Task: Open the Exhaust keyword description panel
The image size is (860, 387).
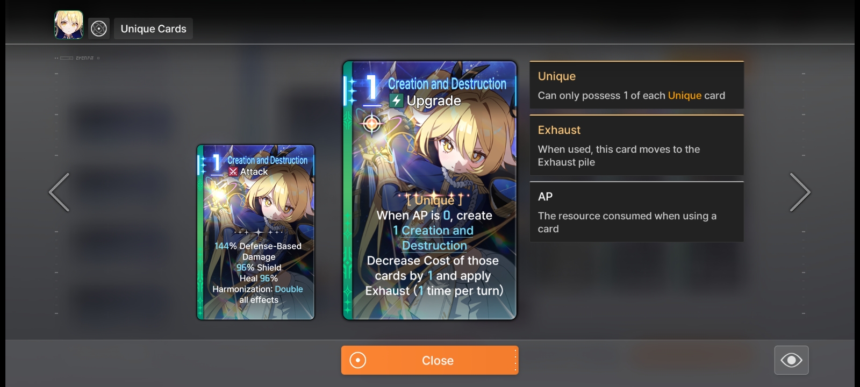Action: coord(637,145)
